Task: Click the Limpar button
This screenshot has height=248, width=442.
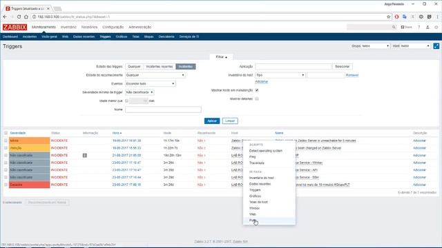Action: pos(230,121)
